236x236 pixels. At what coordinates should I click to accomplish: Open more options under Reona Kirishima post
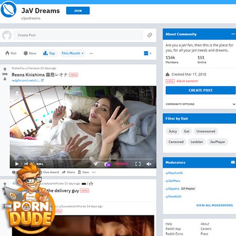(x=94, y=172)
